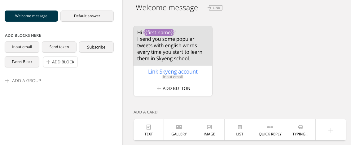Open the Subscribe block
This screenshot has width=351, height=145.
tap(96, 47)
